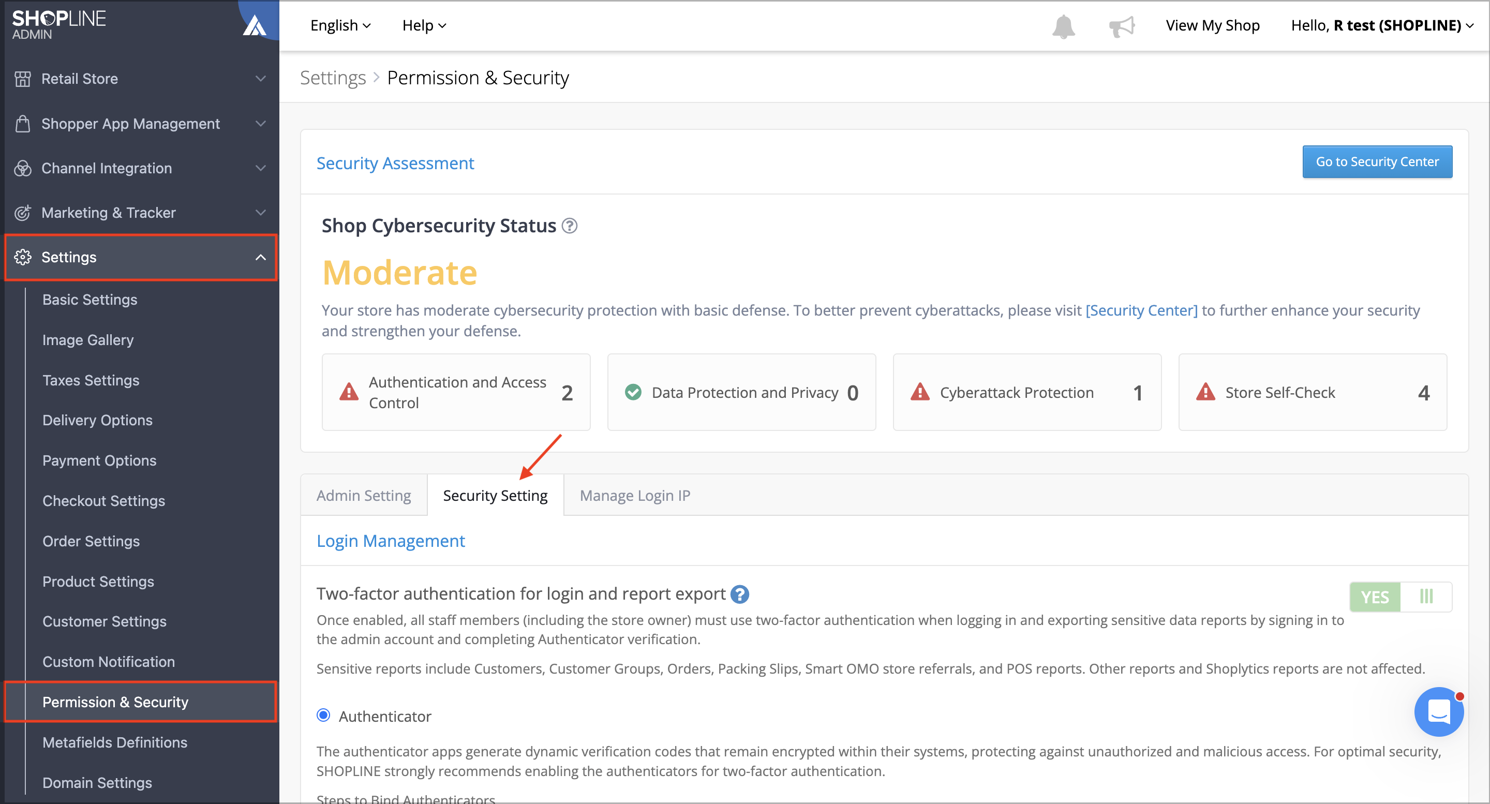Open Customer Settings in sidebar
Screen dimensions: 1490x804
coord(104,621)
